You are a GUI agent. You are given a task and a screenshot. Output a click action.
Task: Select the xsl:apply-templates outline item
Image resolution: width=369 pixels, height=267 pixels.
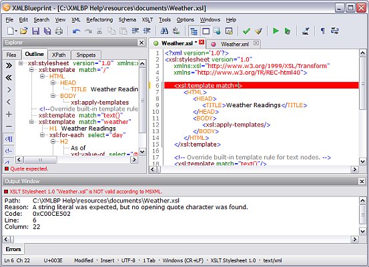pos(100,103)
